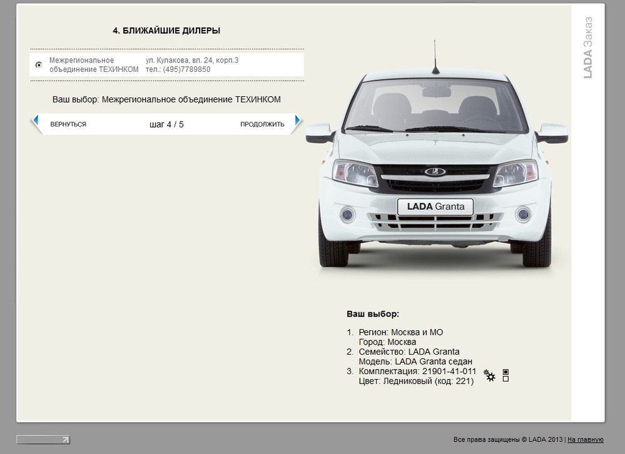625x454 pixels.
Task: Click the Ваш выбор: Межрегиональное объединение ТЕХИНКОМ summary text
Action: 166,99
